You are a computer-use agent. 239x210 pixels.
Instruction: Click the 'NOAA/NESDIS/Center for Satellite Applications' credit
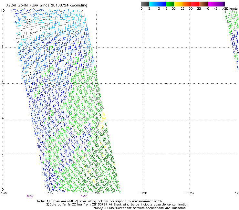[140, 208]
